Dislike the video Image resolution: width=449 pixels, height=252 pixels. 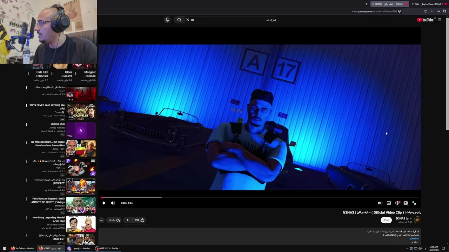point(128,220)
